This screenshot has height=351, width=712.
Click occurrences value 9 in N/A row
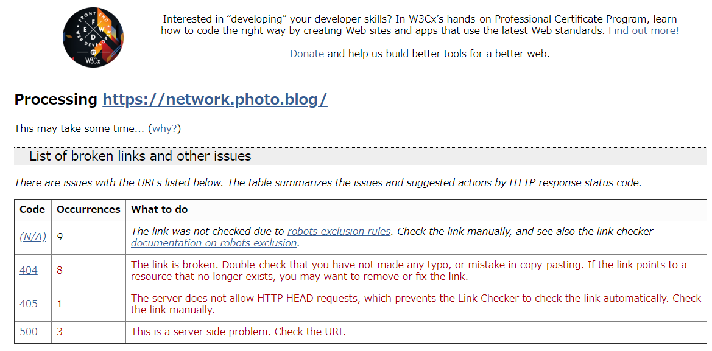(60, 237)
